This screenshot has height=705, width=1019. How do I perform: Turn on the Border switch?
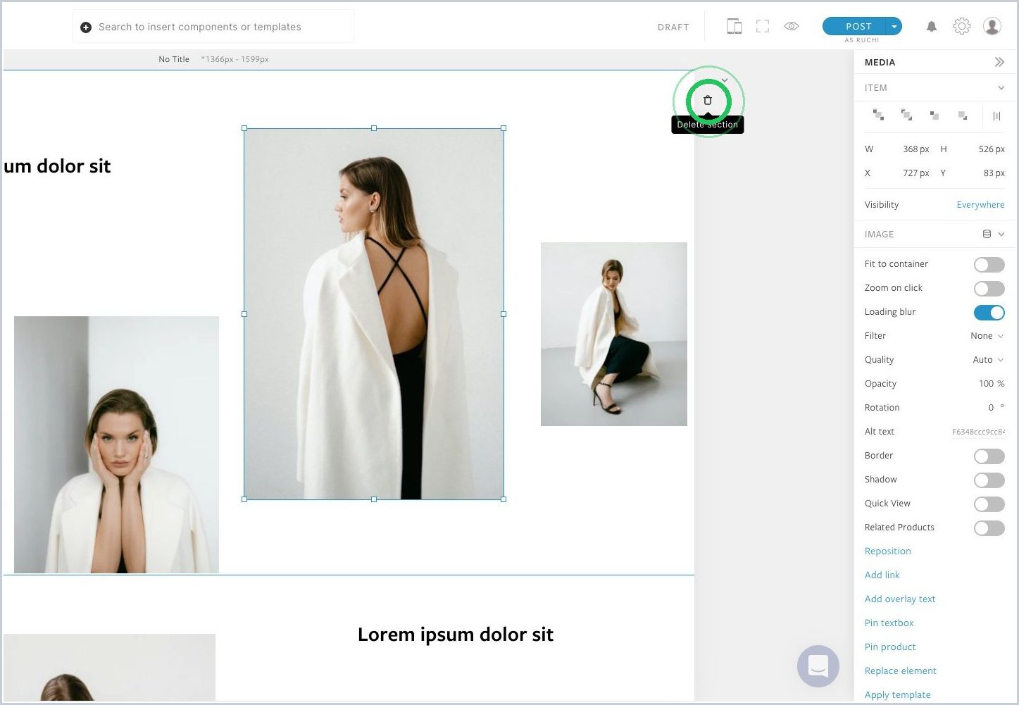pyautogui.click(x=989, y=456)
